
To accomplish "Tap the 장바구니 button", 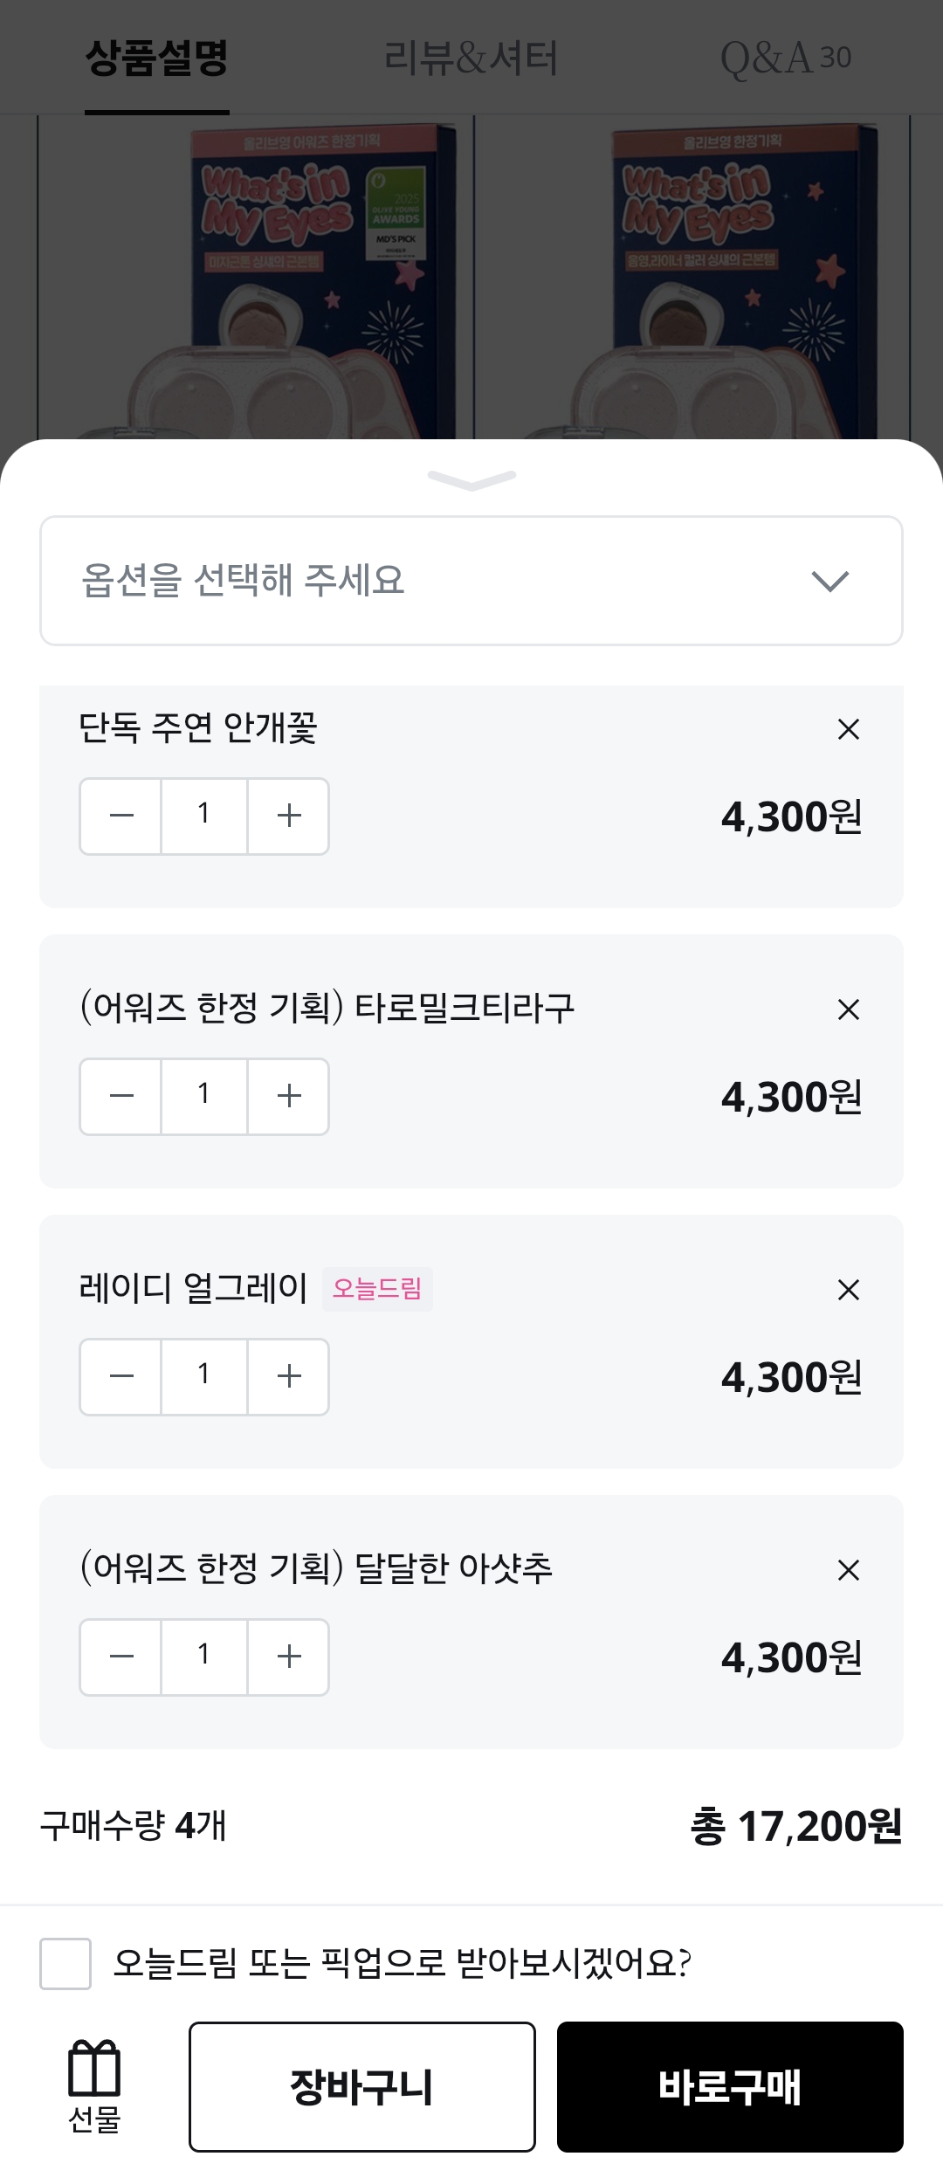I will 361,2087.
